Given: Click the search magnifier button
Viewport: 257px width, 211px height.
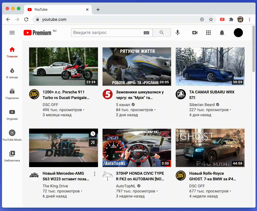Looking at the screenshot, I should coord(162,33).
